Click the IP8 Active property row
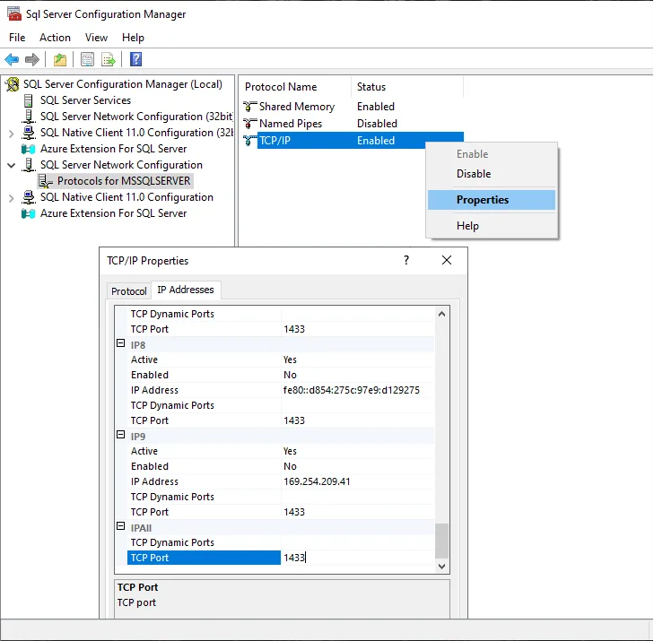The width and height of the screenshot is (654, 641). tap(280, 359)
